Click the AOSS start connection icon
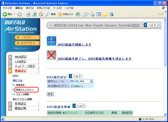This screenshot has height=122, width=168. (x=51, y=41)
